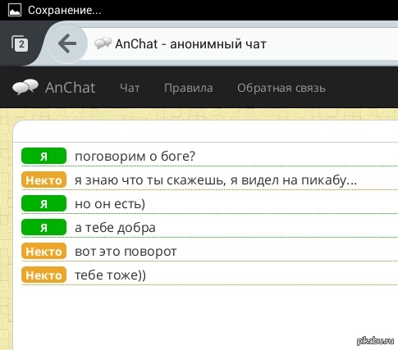Viewport: 398px width, 350px height.
Task: Select the message 'тебе тоже))'
Action: (110, 275)
